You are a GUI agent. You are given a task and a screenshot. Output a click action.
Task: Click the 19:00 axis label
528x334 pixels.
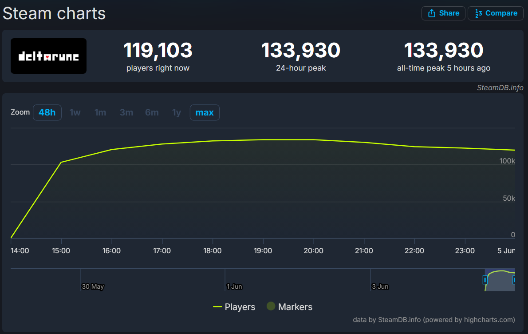pyautogui.click(x=263, y=251)
